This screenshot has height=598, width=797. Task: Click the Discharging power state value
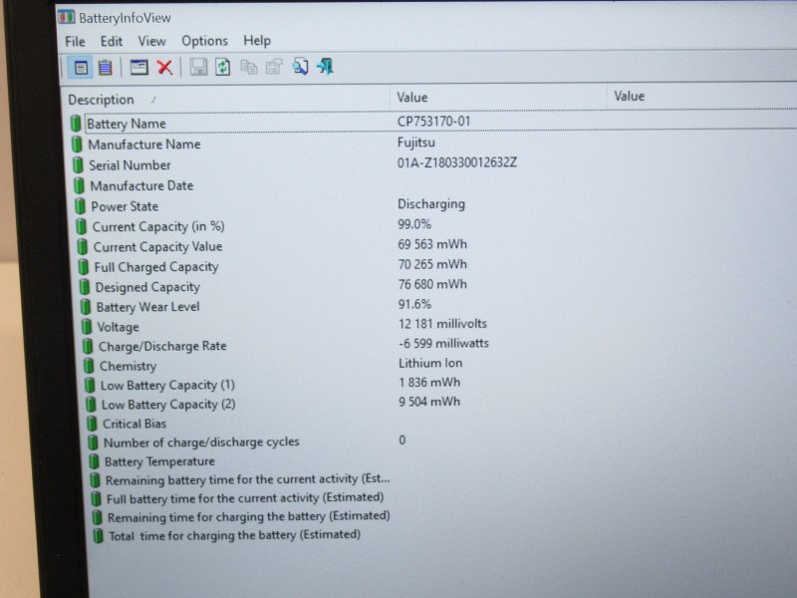click(431, 204)
